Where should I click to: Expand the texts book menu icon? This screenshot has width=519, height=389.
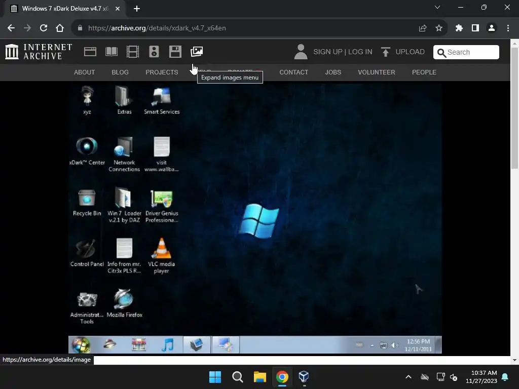coord(112,52)
